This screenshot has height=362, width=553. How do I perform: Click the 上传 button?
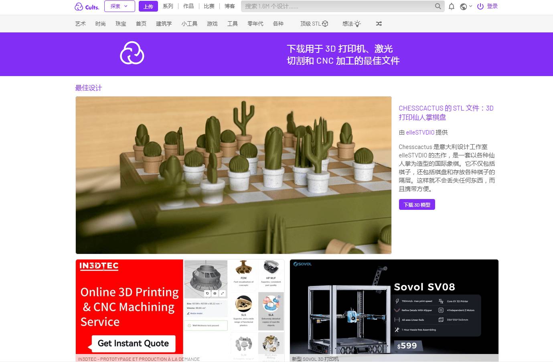[x=148, y=6]
